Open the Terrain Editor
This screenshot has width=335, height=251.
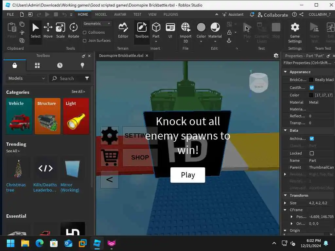click(123, 31)
